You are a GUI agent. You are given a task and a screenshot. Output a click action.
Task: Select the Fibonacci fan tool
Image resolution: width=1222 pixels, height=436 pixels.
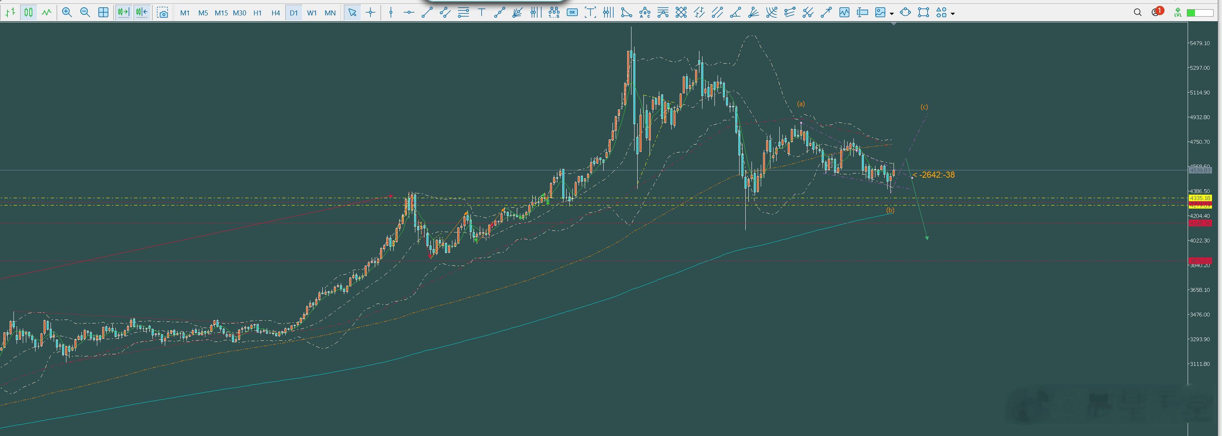pos(518,13)
